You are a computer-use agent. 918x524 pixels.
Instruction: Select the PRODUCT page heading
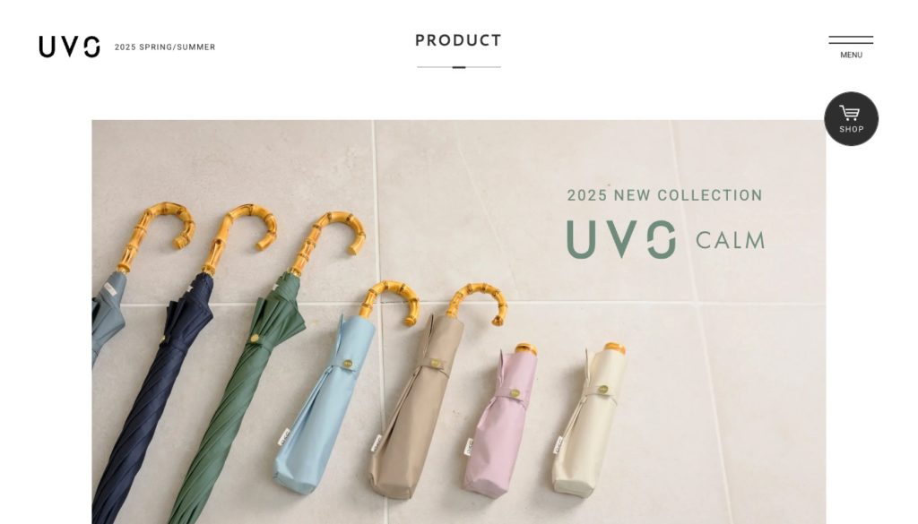point(458,40)
